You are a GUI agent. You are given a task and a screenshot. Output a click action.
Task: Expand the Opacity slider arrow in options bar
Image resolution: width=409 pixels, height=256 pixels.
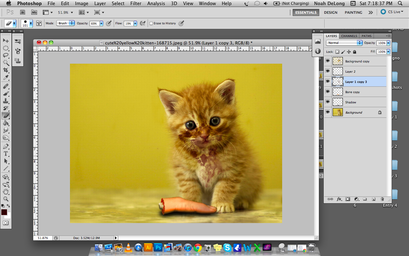coord(101,23)
